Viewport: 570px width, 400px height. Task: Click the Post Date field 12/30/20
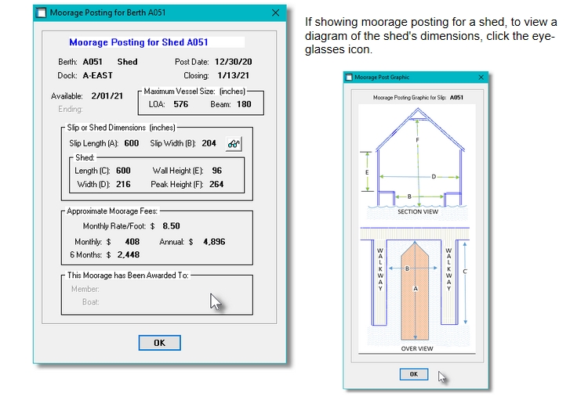point(233,62)
